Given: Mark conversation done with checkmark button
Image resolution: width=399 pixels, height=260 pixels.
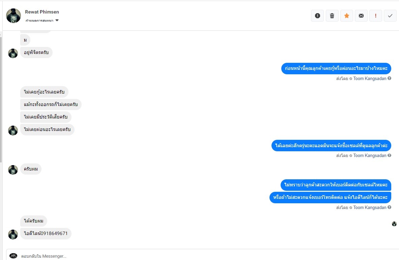Looking at the screenshot, I should tap(390, 16).
